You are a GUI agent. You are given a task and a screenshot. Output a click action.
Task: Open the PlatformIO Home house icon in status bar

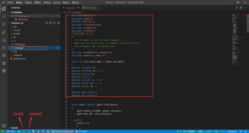(19, 131)
